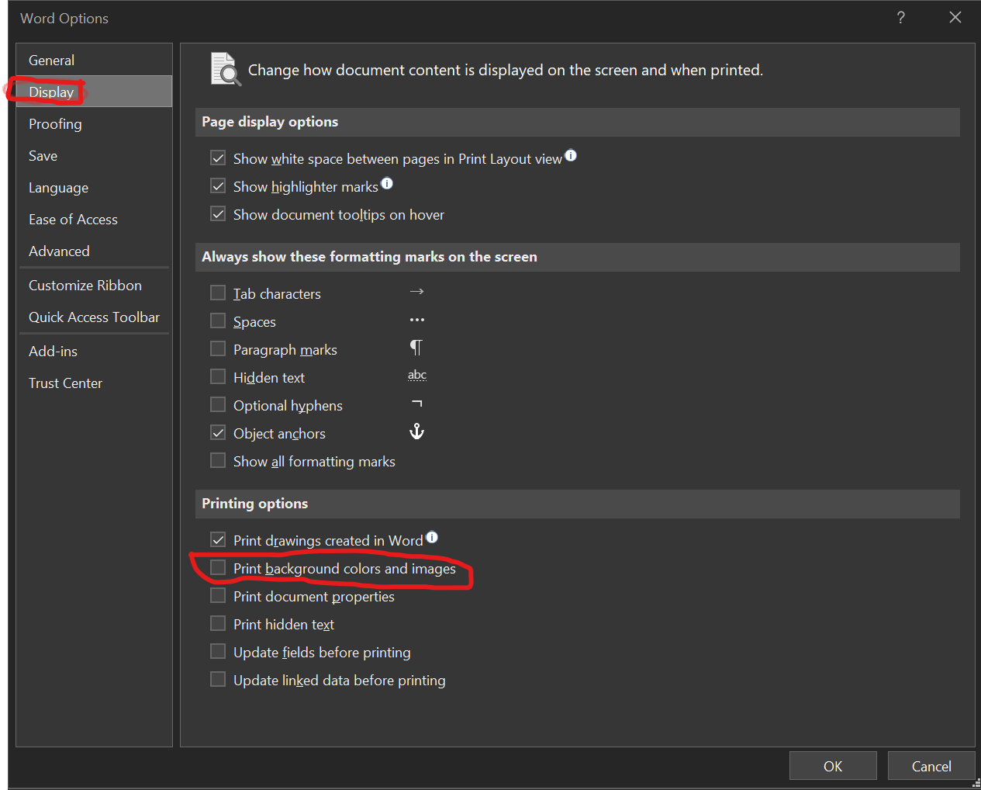
Task: Enable Tab characters formatting mark
Action: 218,293
